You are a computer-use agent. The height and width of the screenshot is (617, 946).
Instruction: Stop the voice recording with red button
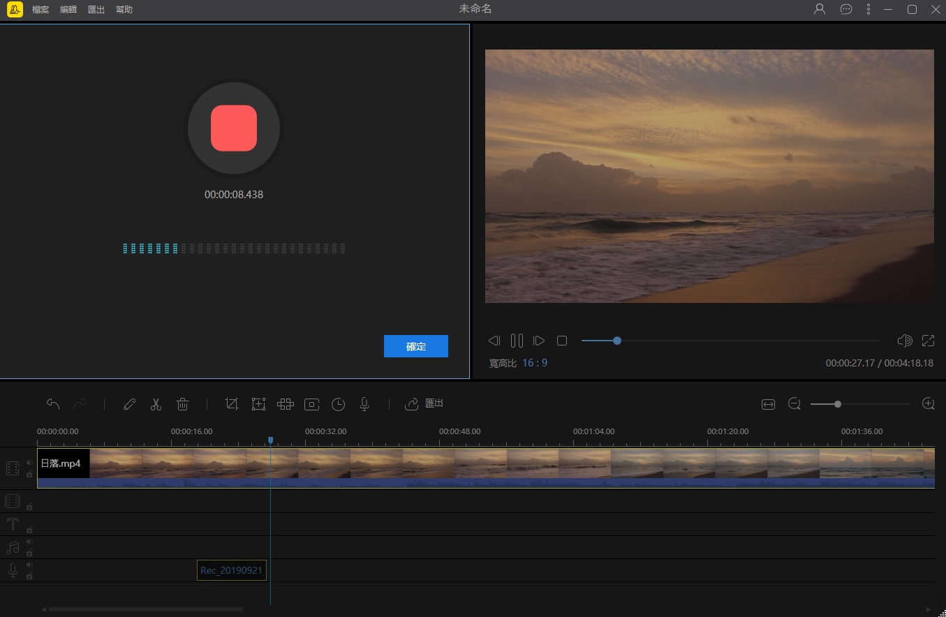(x=234, y=128)
